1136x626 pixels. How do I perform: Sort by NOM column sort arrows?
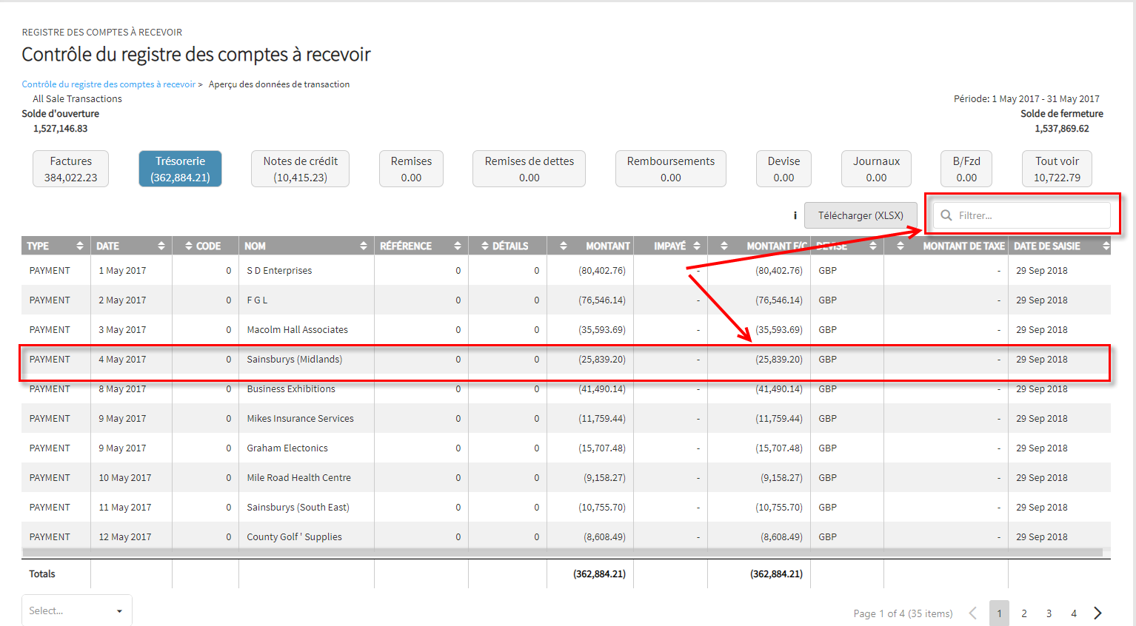364,246
